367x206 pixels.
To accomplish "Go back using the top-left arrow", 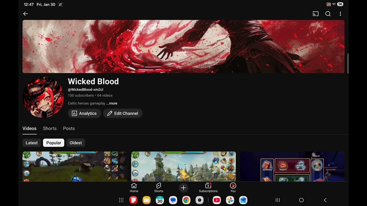I will pyautogui.click(x=26, y=14).
